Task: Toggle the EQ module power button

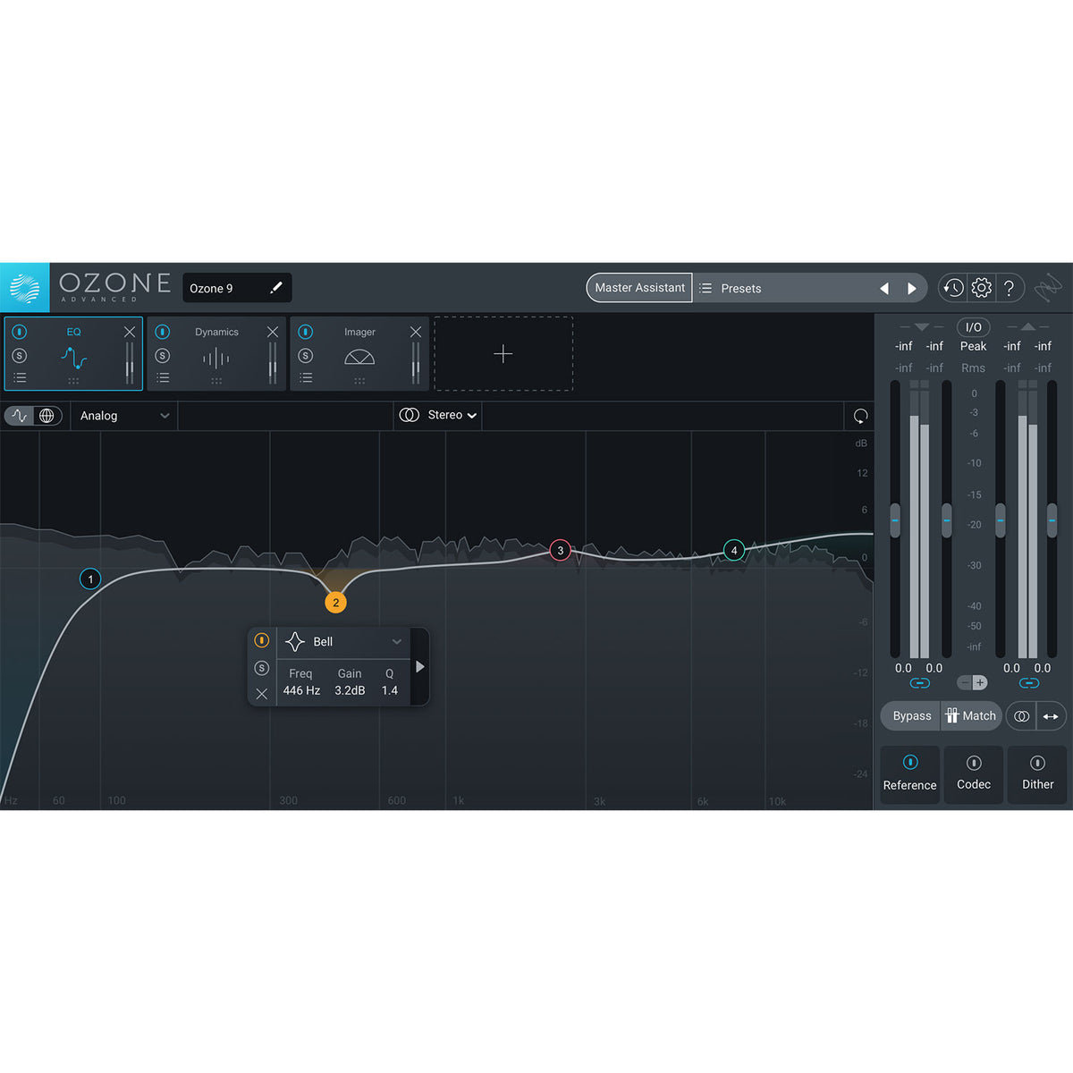Action: tap(20, 332)
